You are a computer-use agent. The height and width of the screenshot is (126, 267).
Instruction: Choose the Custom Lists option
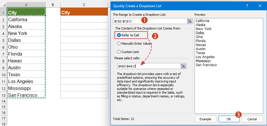click(128, 52)
